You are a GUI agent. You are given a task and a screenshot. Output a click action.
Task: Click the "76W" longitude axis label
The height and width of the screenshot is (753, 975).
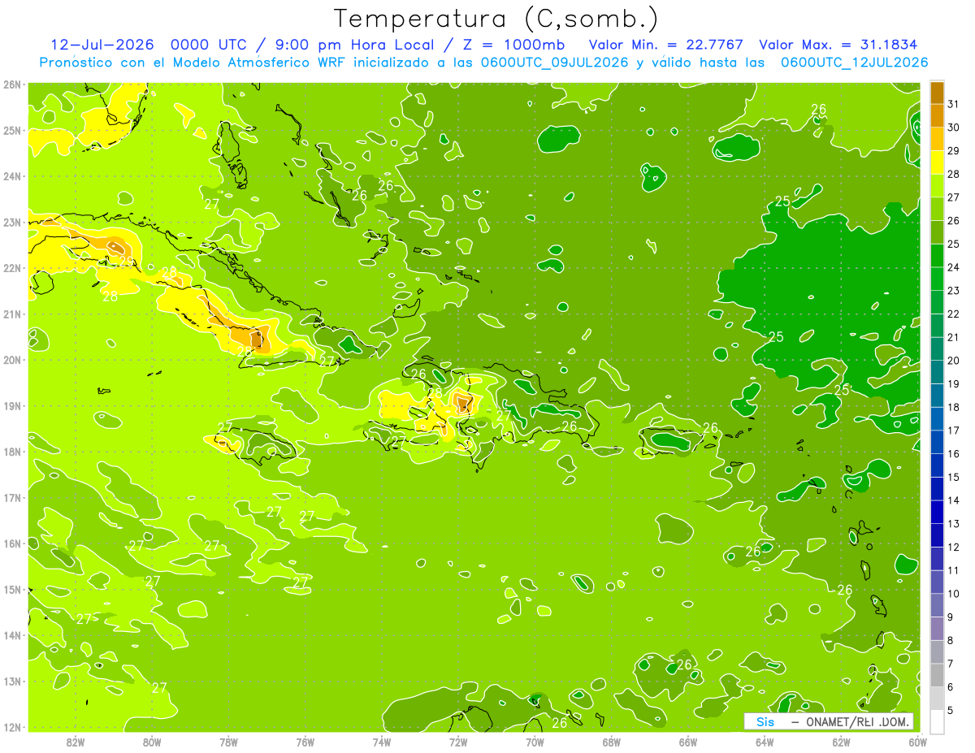coord(305,742)
